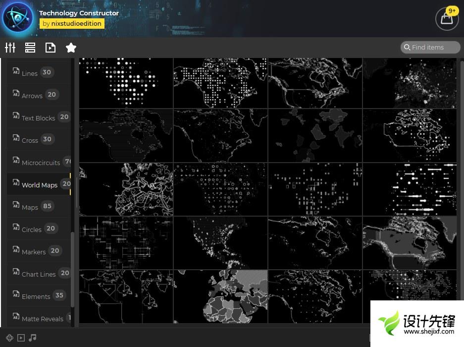Click the stacked rows layout icon
This screenshot has height=347, width=464.
pyautogui.click(x=30, y=48)
